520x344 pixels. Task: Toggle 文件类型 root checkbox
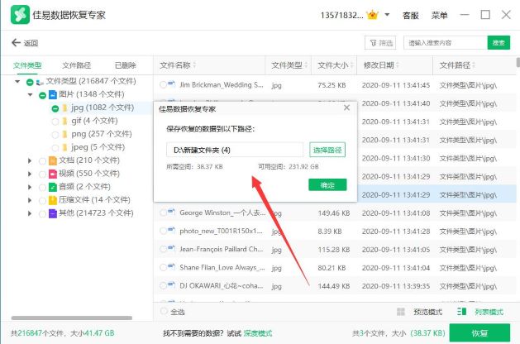click(30, 82)
